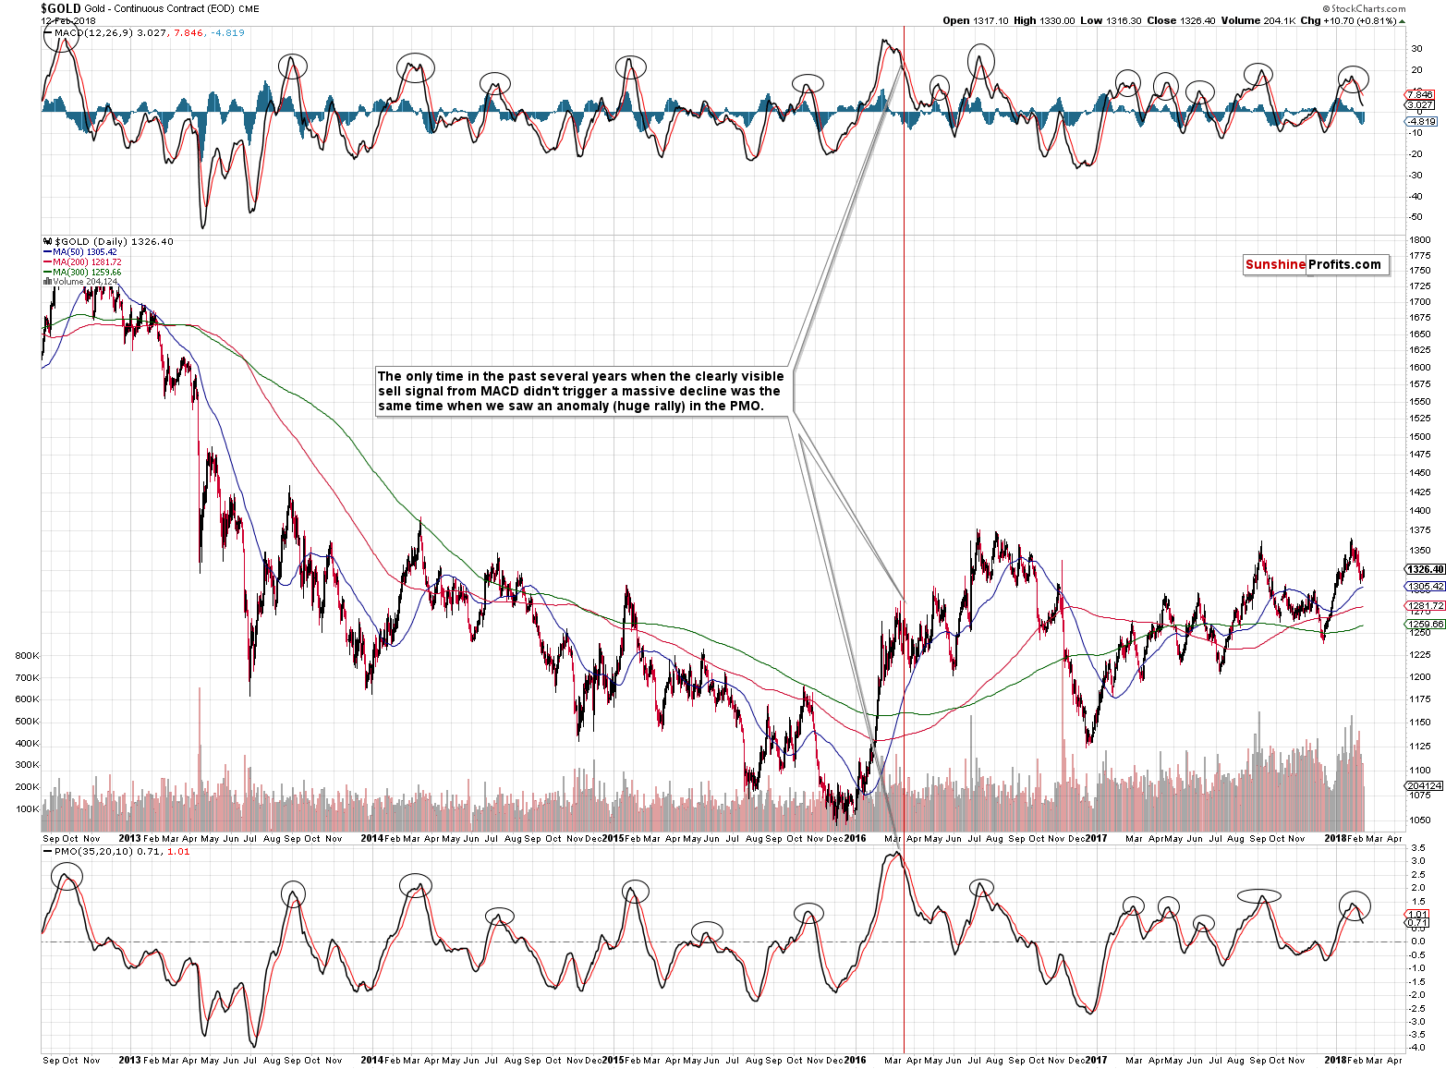1446x1069 pixels.
Task: Click the green MA(300) legend line marker
Action: [48, 273]
